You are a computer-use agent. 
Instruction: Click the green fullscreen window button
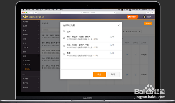coord(27,13)
